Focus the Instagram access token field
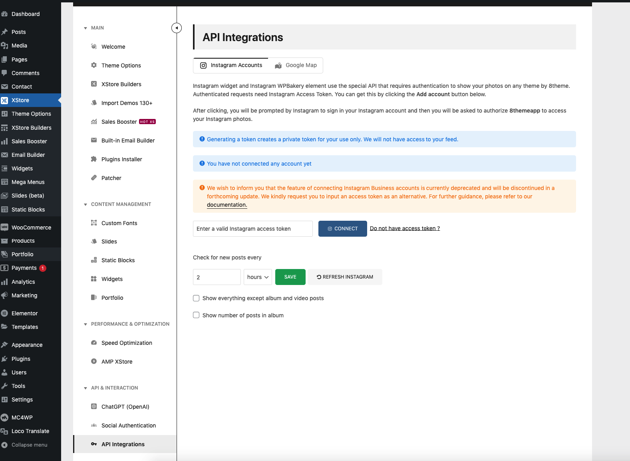630x461 pixels. tap(252, 229)
